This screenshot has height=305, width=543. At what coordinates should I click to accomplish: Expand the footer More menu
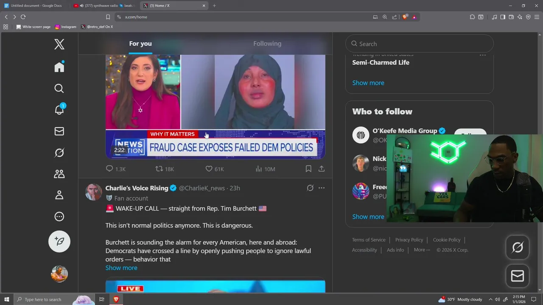click(422, 250)
